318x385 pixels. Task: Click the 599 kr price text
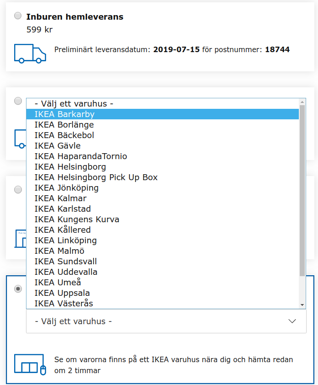(39, 30)
